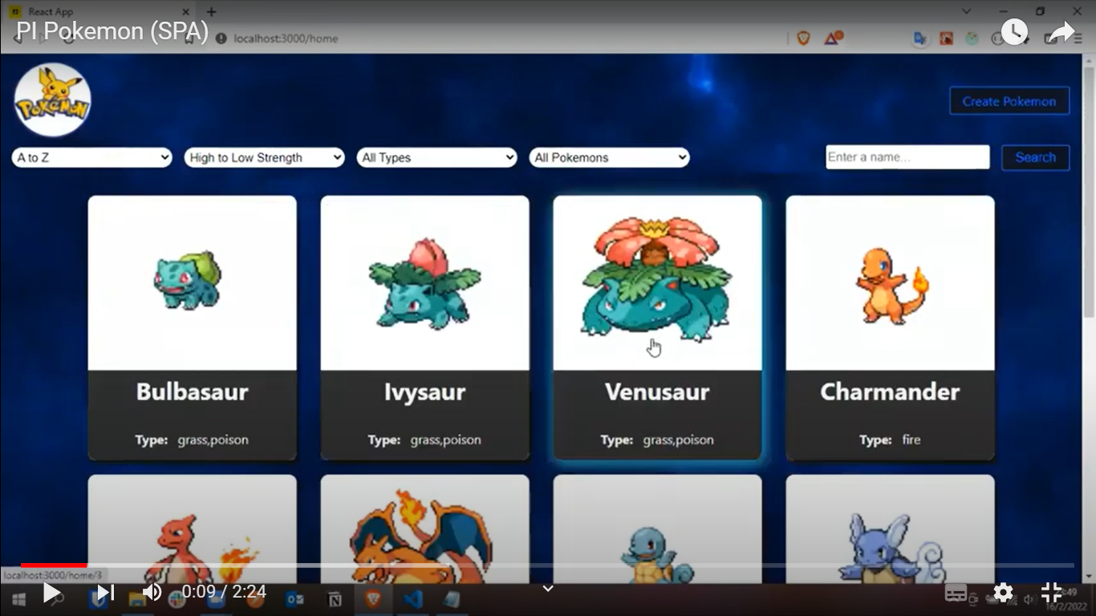The height and width of the screenshot is (616, 1096).
Task: Toggle subtitles on the video player
Action: pyautogui.click(x=956, y=593)
